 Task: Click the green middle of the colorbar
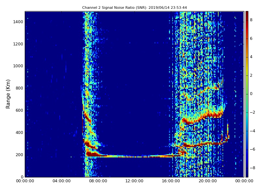point(247,94)
